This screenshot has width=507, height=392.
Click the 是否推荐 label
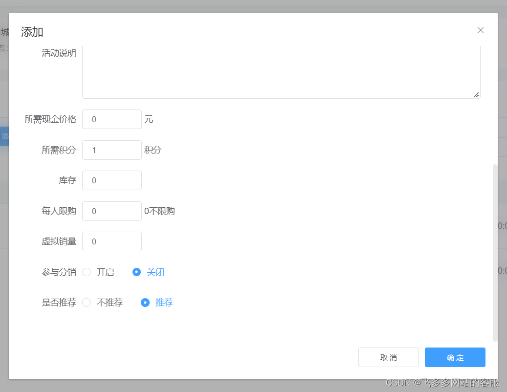tap(59, 303)
